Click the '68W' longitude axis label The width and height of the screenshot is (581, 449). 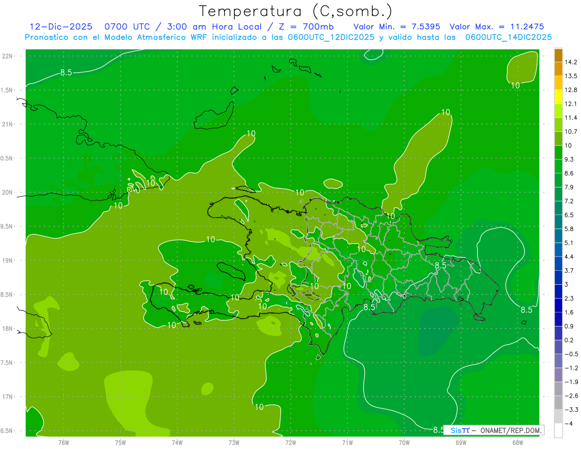click(518, 443)
